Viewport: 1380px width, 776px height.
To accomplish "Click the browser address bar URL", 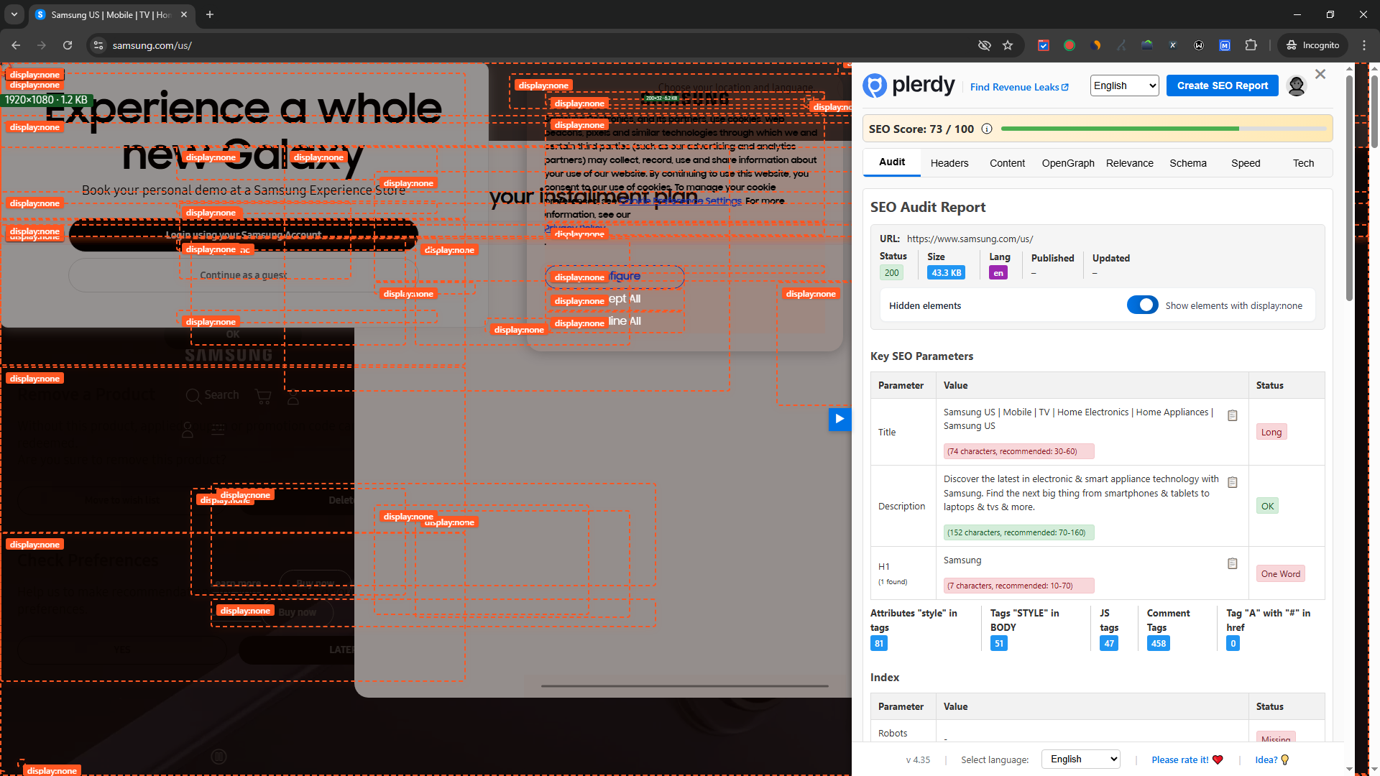I will pyautogui.click(x=152, y=45).
